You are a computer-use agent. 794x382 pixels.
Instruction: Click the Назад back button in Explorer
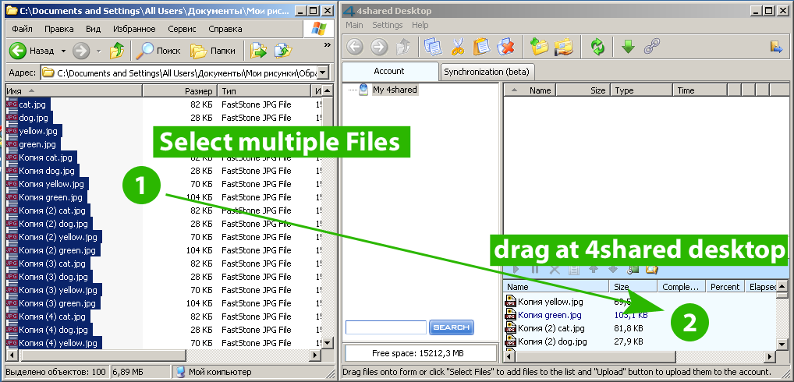pyautogui.click(x=33, y=51)
